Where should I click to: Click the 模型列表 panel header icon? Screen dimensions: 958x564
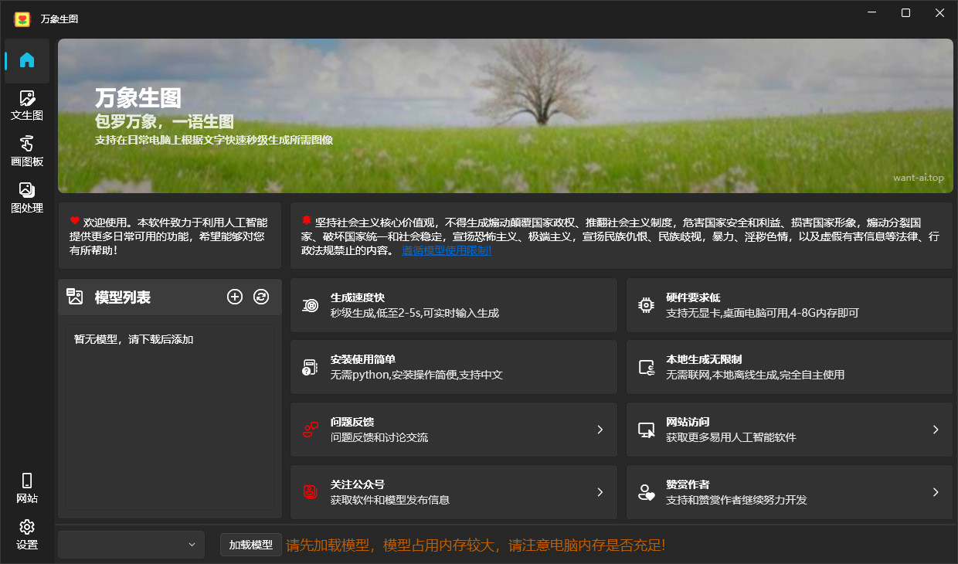tap(74, 296)
